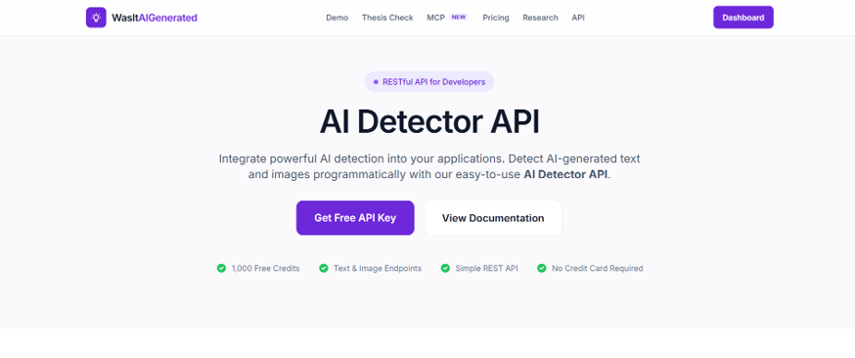Open the MCP menu item
This screenshot has width=855, height=358.
pos(435,18)
